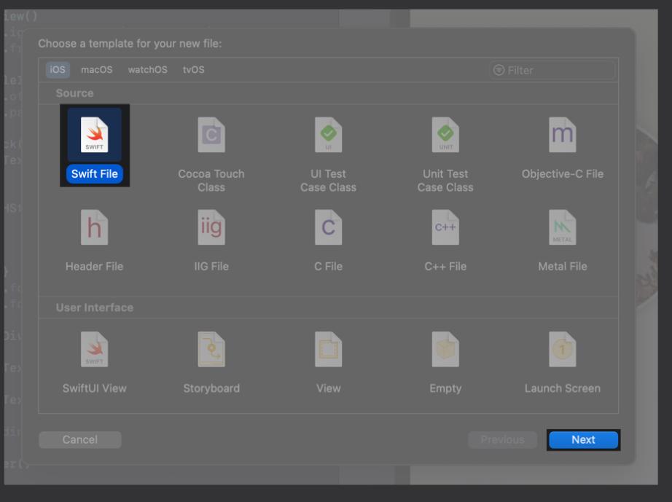The height and width of the screenshot is (502, 672).
Task: Switch to the macOS platform tab
Action: click(97, 69)
